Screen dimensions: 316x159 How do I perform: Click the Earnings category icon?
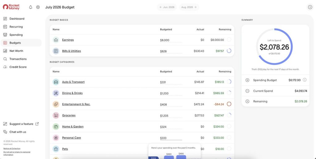[x=56, y=40]
